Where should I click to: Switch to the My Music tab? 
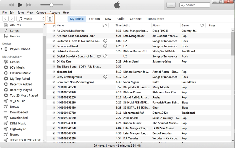[x=77, y=19]
